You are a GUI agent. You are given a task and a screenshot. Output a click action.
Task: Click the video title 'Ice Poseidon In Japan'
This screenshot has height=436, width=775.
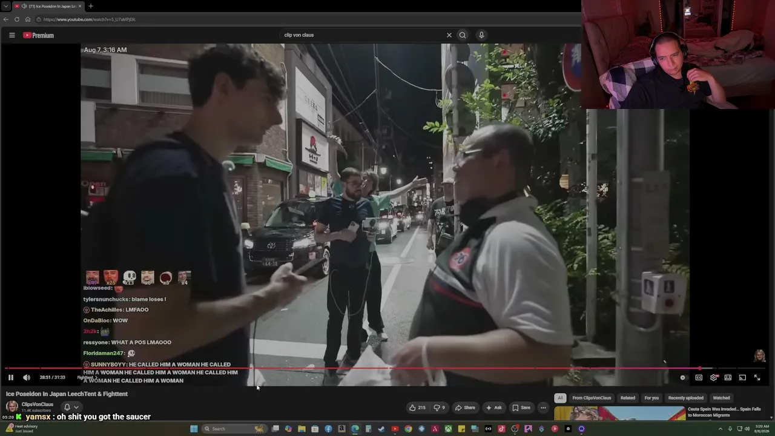coord(67,394)
